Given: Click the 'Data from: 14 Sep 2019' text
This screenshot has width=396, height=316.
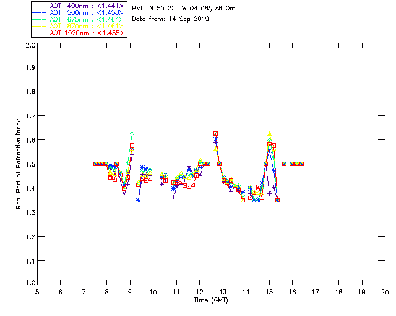Looking at the screenshot, I should [171, 19].
